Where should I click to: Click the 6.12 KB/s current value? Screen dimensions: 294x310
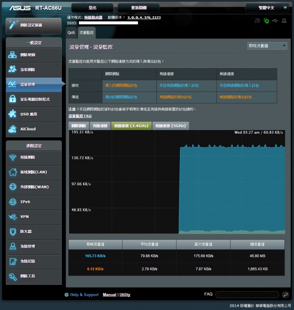pyautogui.click(x=95, y=269)
